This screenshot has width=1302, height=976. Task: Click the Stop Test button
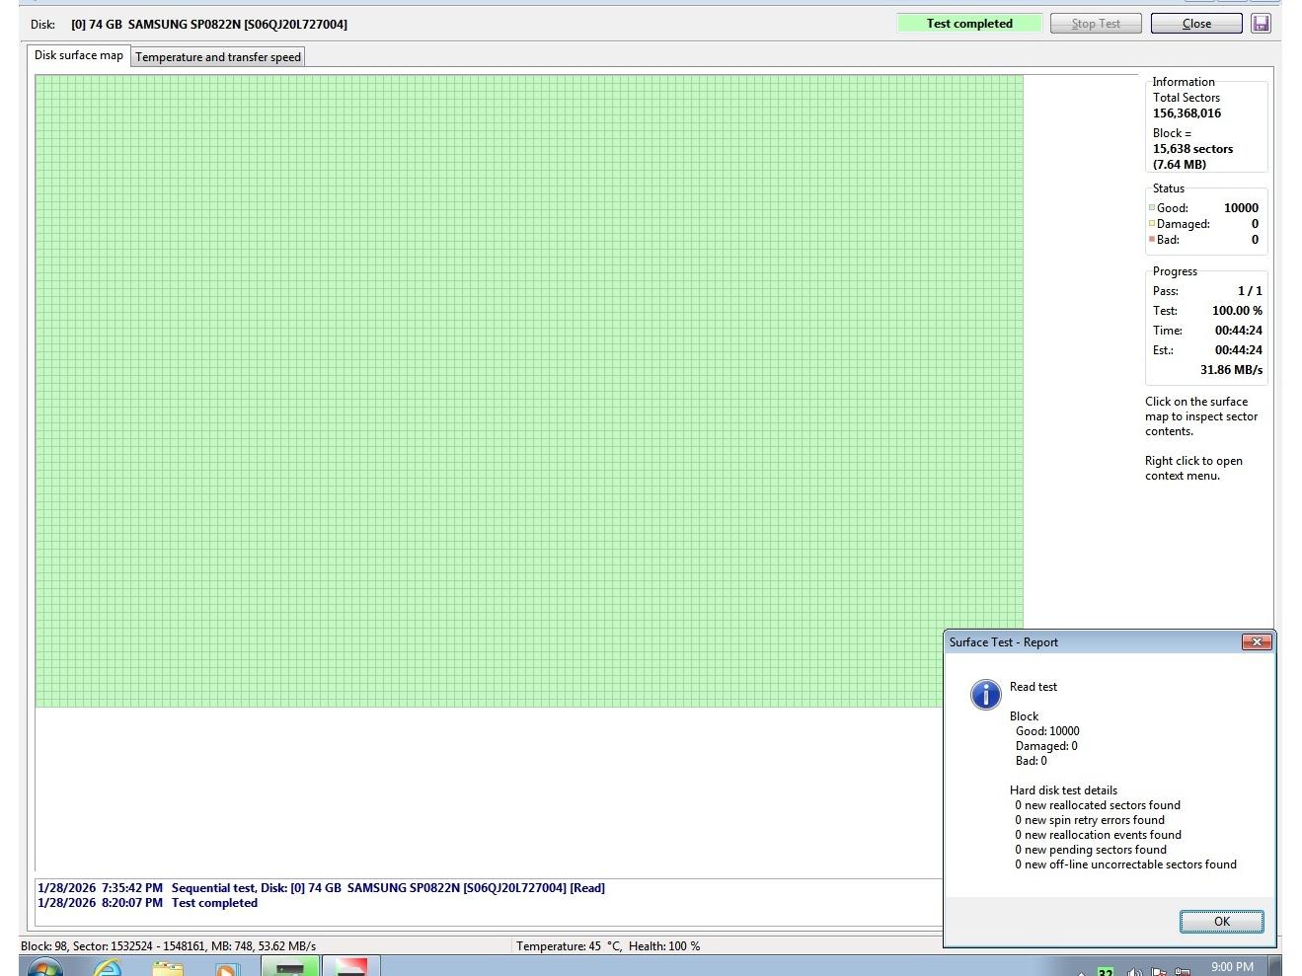point(1095,24)
